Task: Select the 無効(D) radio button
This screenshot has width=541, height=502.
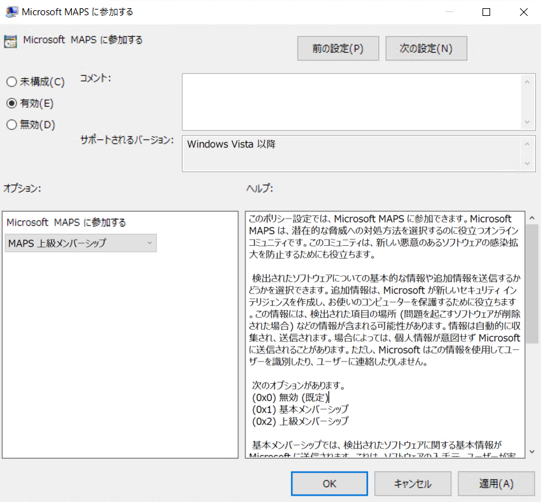Action: click(11, 125)
